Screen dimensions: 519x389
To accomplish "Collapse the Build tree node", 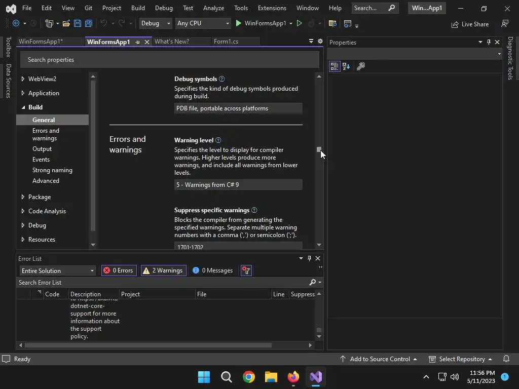I will click(23, 107).
